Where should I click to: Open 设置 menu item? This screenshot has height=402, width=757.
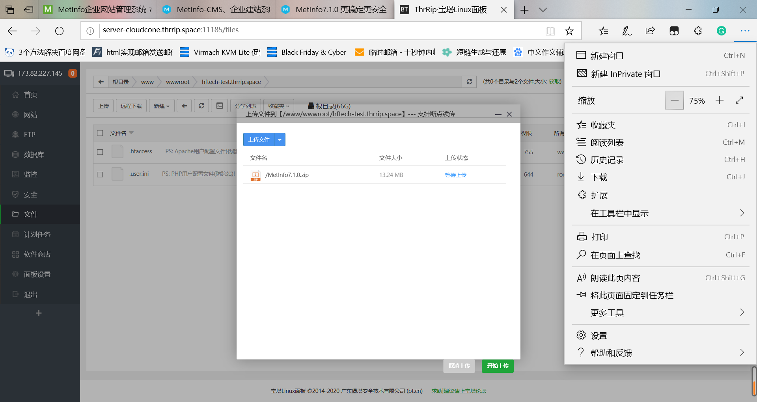click(660, 335)
